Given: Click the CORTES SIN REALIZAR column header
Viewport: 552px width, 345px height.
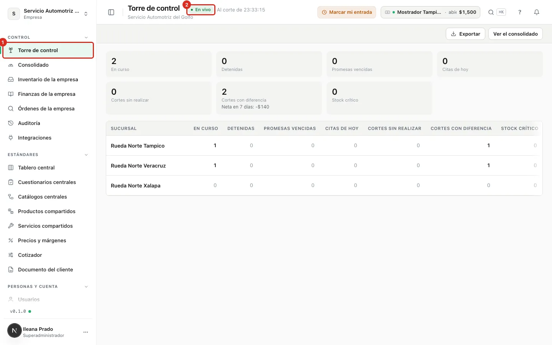Looking at the screenshot, I should click(394, 128).
